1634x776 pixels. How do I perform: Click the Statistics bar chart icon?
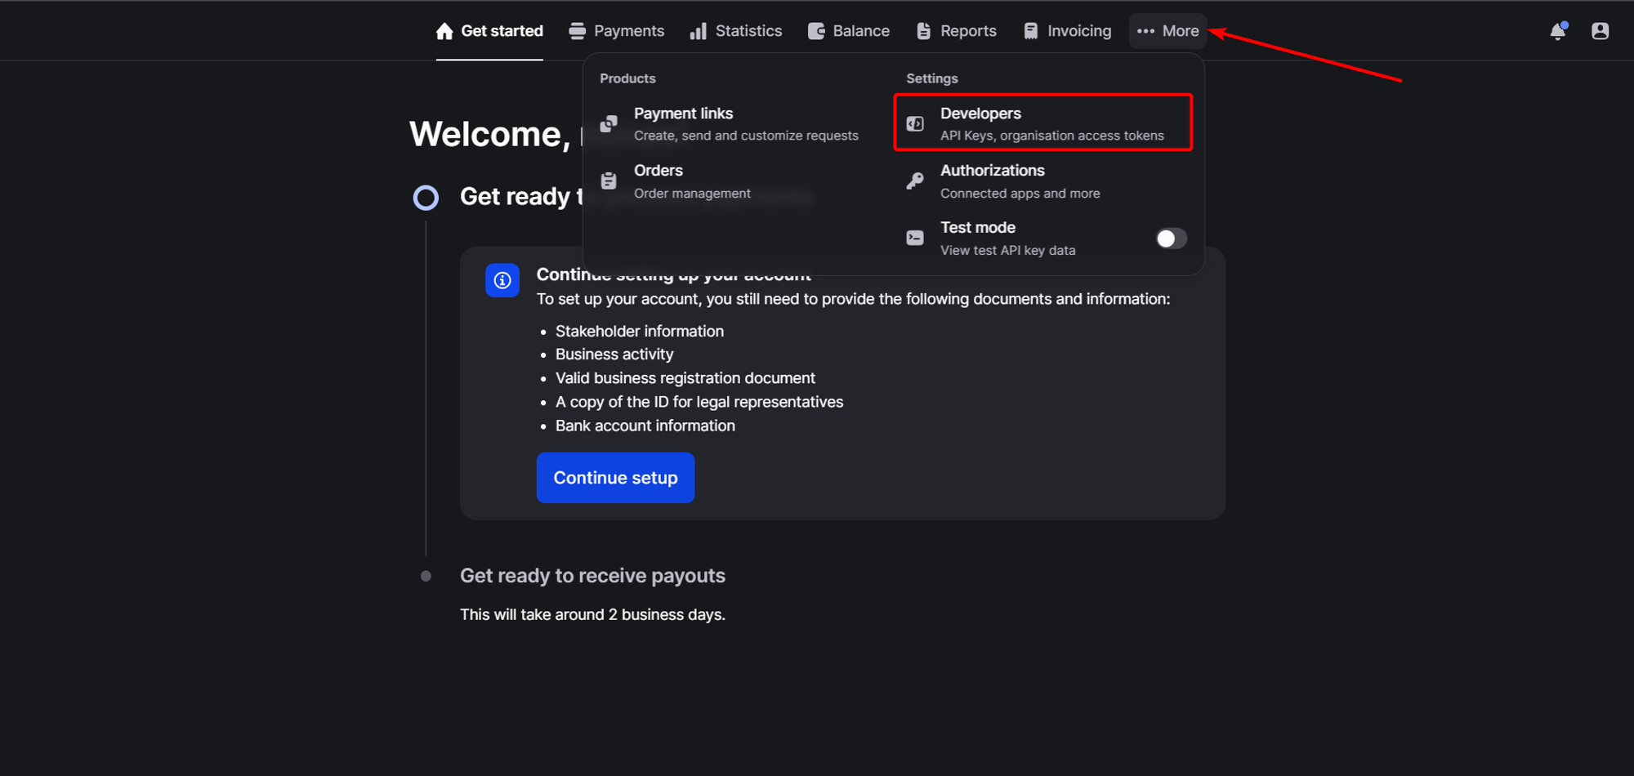pyautogui.click(x=699, y=30)
